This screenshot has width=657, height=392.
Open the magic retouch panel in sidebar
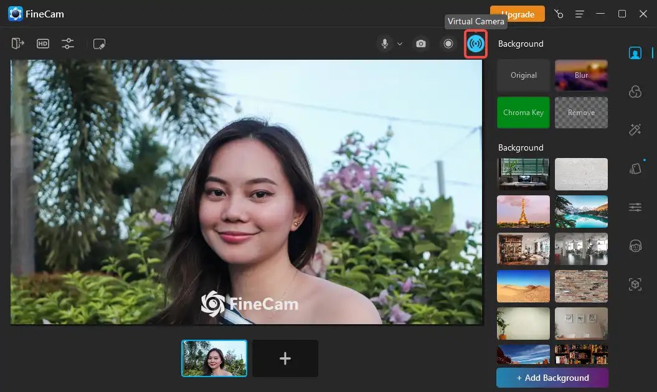tap(635, 129)
